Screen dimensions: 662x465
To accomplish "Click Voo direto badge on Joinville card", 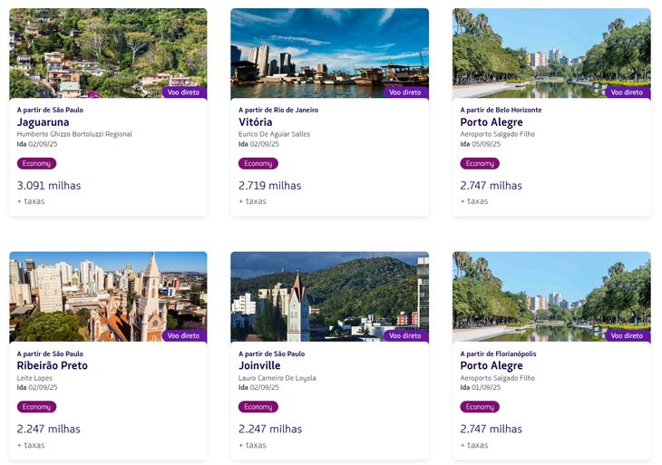I will tap(405, 336).
